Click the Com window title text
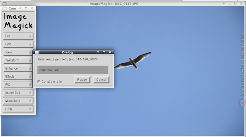This screenshot has width=246, height=137. pos(12,9)
